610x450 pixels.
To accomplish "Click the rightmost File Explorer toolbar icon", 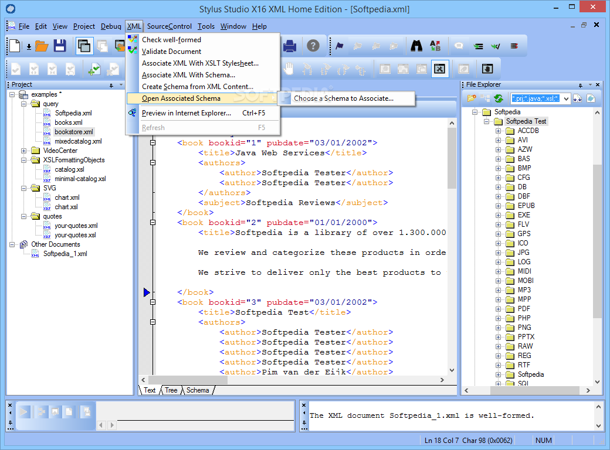I will [591, 98].
